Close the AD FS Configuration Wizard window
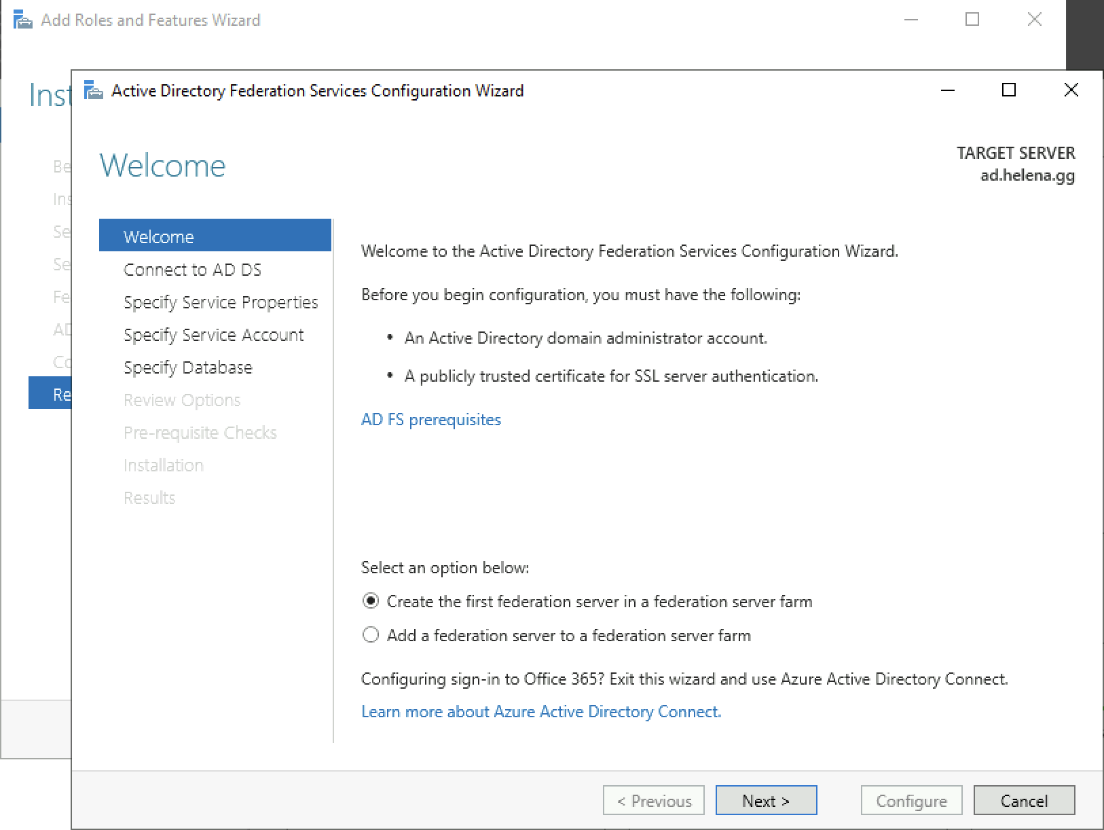The width and height of the screenshot is (1104, 830). pyautogui.click(x=1071, y=90)
